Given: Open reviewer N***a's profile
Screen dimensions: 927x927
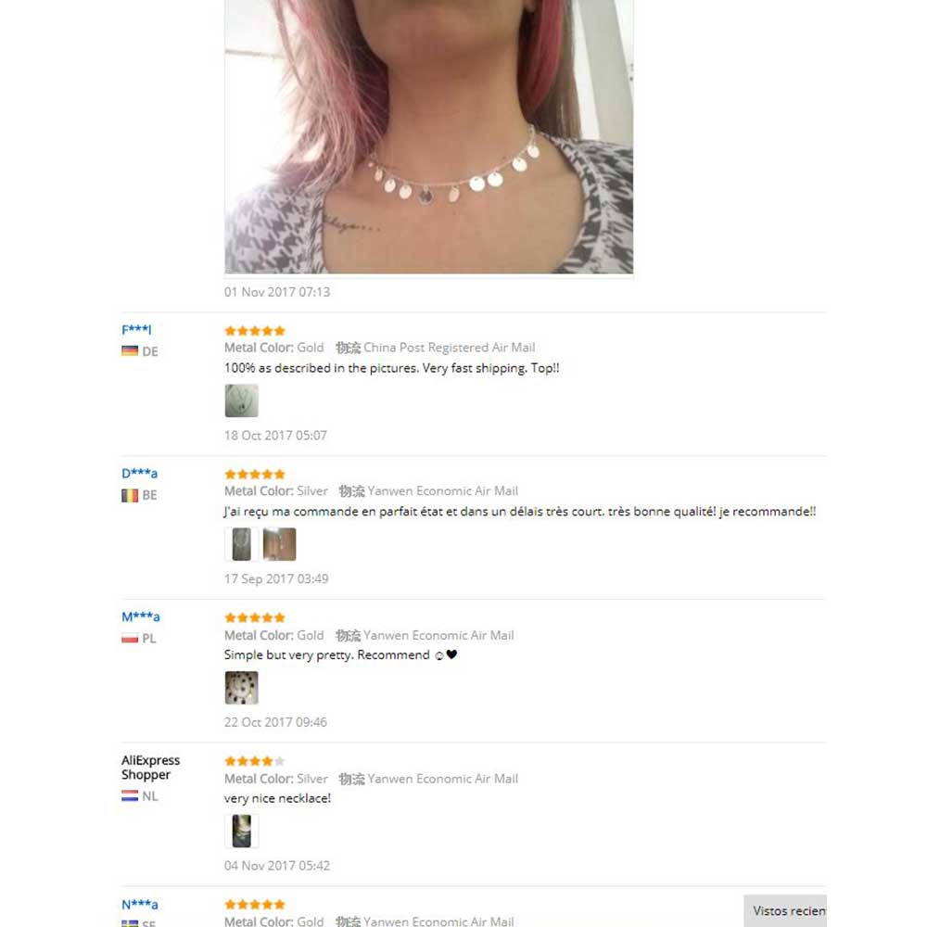Looking at the screenshot, I should pos(140,904).
